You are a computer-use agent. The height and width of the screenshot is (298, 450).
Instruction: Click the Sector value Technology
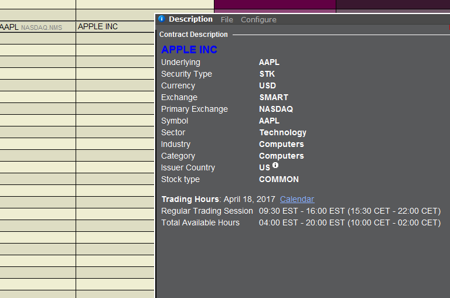(x=283, y=132)
